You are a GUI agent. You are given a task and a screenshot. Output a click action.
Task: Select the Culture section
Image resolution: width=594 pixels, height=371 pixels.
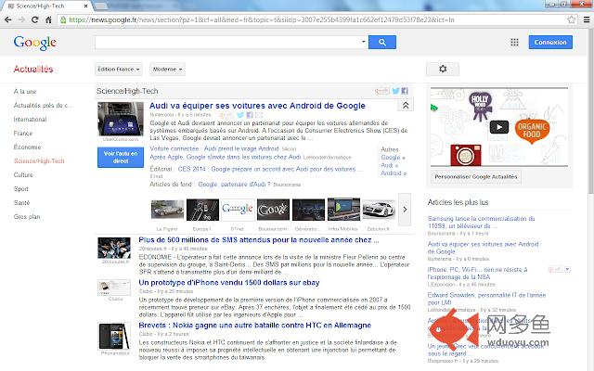point(23,175)
